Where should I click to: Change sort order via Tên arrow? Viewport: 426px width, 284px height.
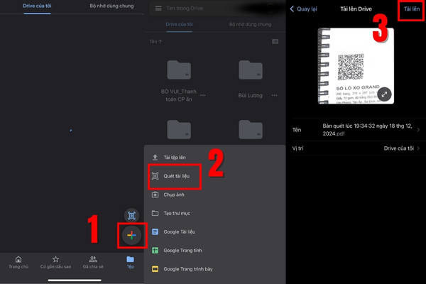point(155,42)
